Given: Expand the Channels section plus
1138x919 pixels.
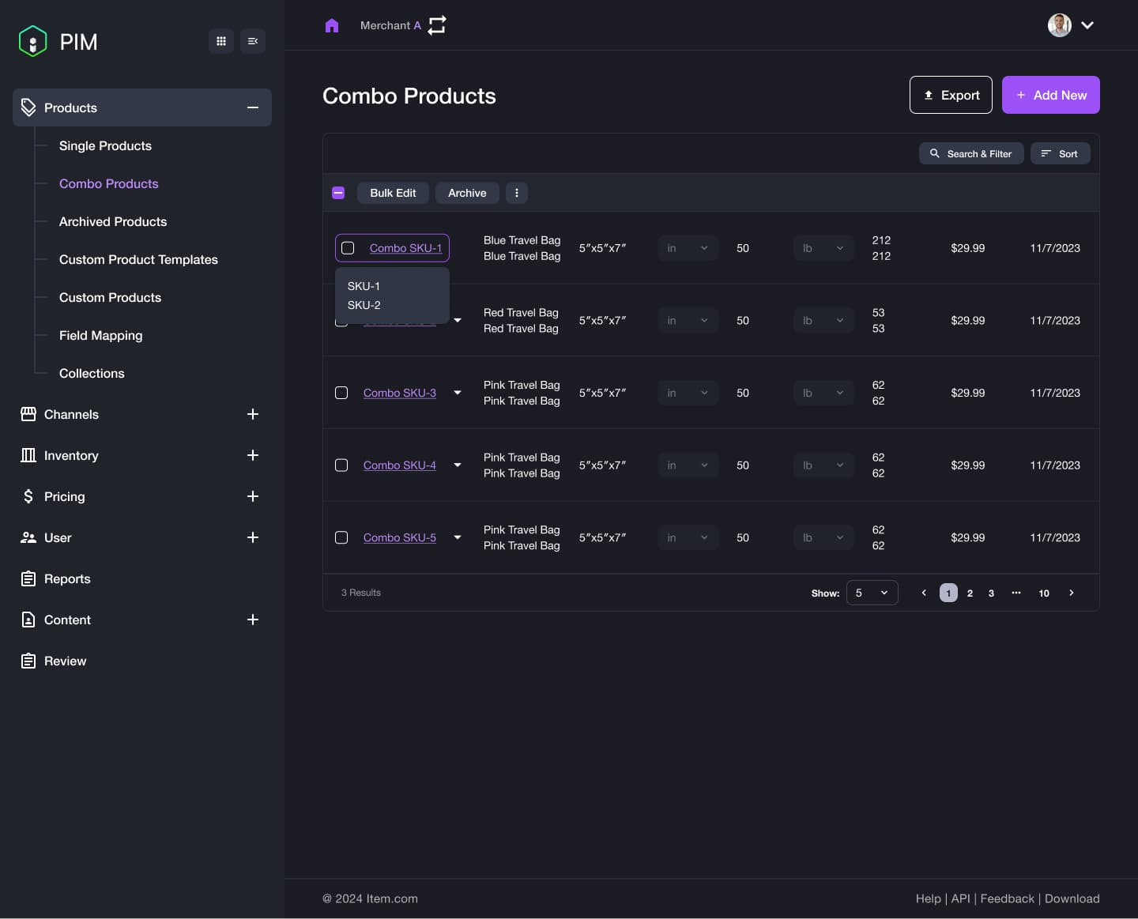Looking at the screenshot, I should click(253, 414).
